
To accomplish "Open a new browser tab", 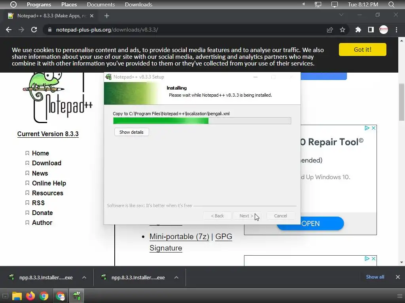I will click(x=107, y=16).
